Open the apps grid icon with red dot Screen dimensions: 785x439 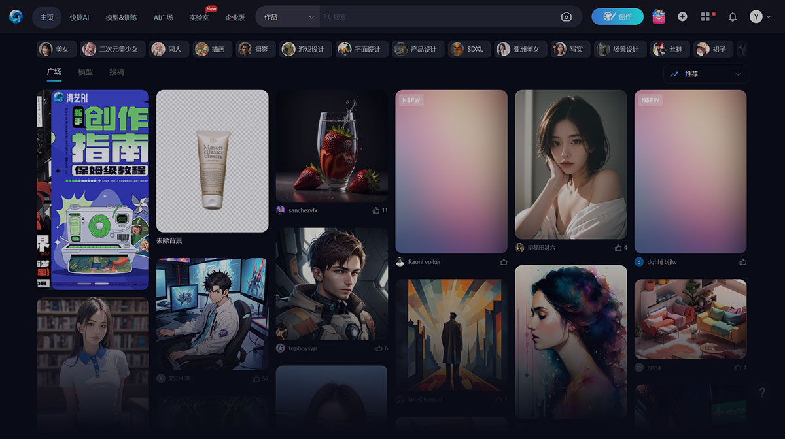tap(705, 16)
